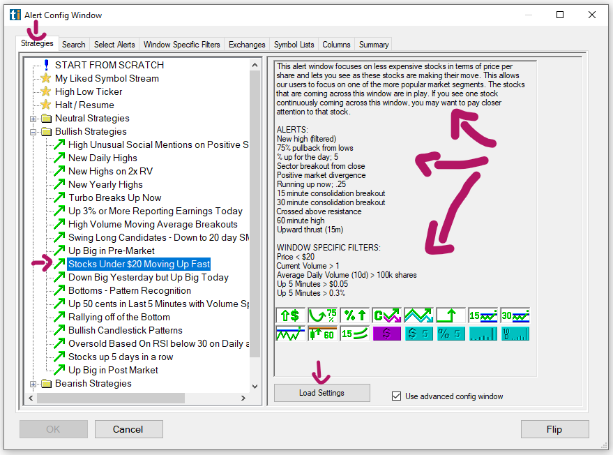Image resolution: width=613 pixels, height=455 pixels.
Task: Open the Symbol Lists tab
Action: point(294,45)
